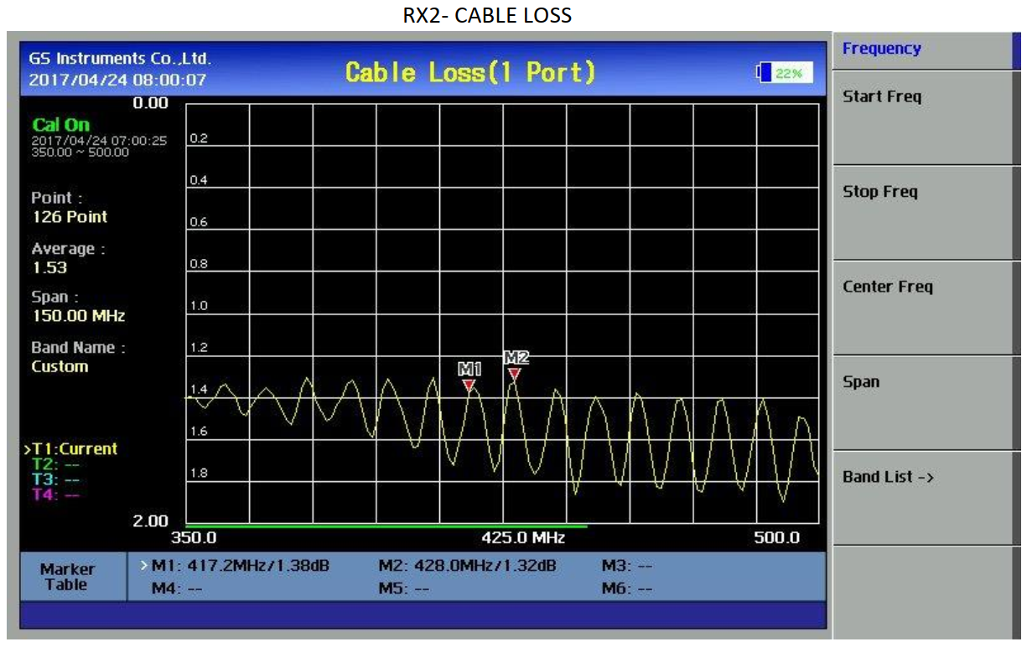Select the empty M6 marker entry
Image resolution: width=1027 pixels, height=647 pixels.
(x=626, y=589)
